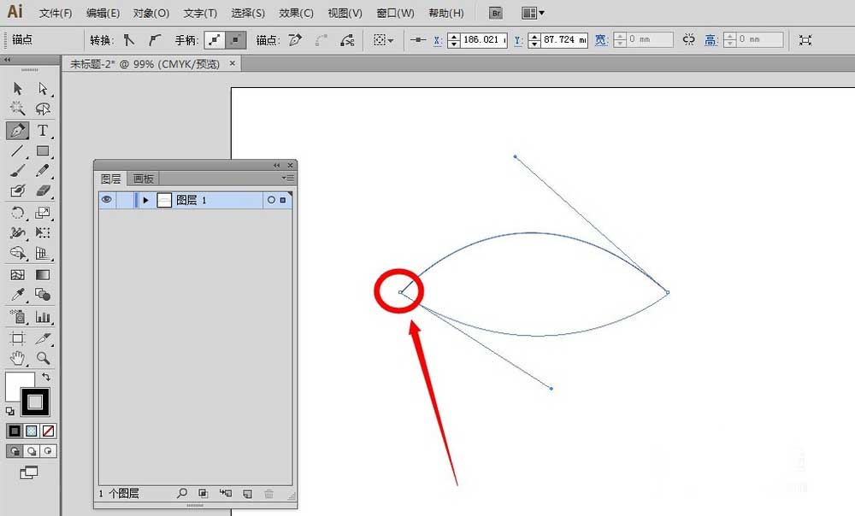Viewport: 855px width, 516px height.
Task: Select the Gradient tool
Action: (x=43, y=274)
